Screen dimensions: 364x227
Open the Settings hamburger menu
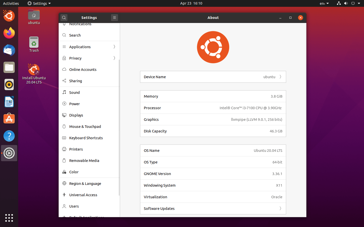115,18
